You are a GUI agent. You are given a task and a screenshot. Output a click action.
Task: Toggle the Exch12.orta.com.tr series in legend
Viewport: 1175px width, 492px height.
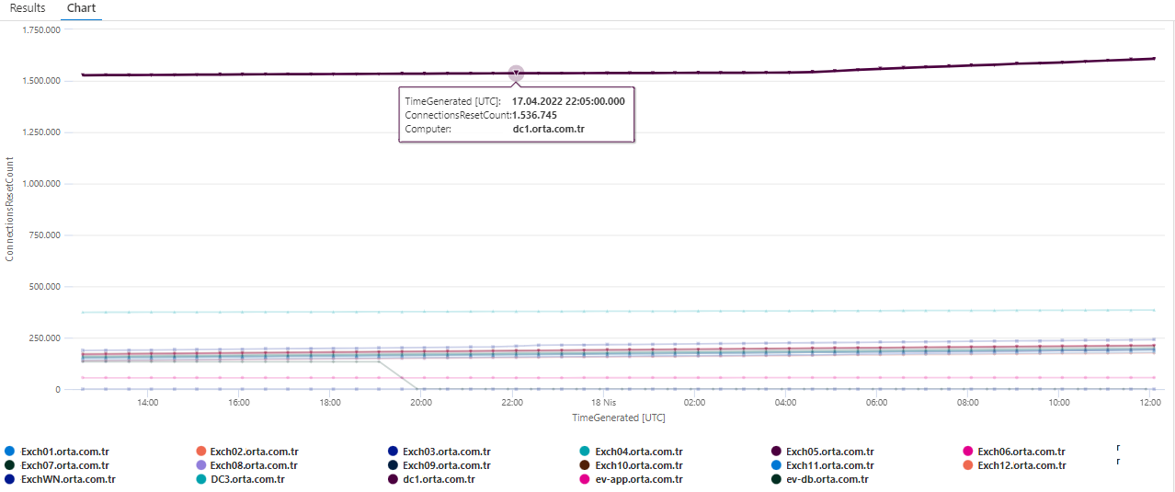pyautogui.click(x=1013, y=465)
